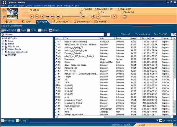Viewport: 177px width, 127px height.
Task: Open the File menu
Action: click(10, 6)
